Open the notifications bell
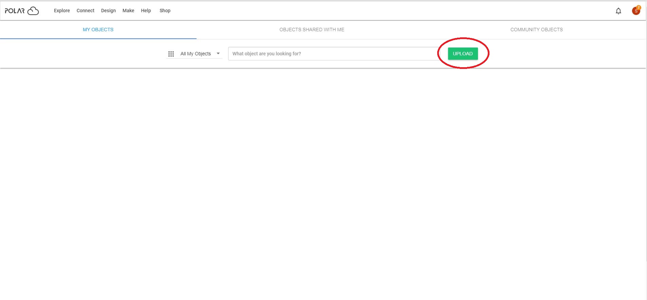 618,11
